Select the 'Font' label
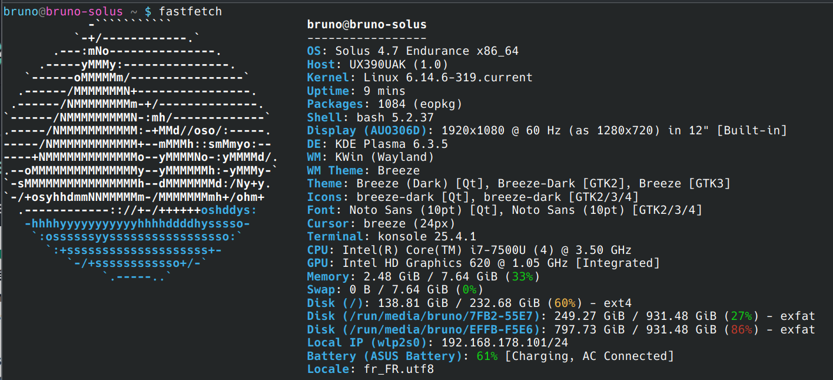Image resolution: width=833 pixels, height=380 pixels. tap(321, 210)
